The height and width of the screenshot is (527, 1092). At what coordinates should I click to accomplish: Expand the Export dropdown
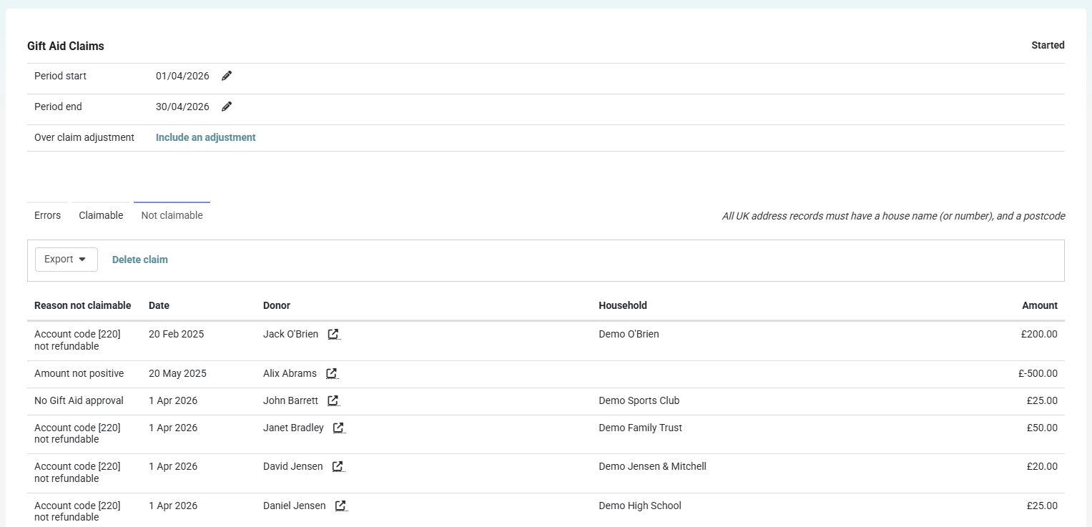tap(67, 260)
